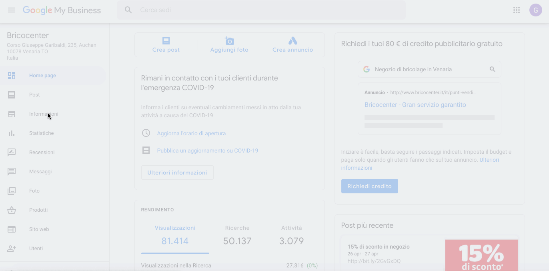
Task: Click the Post più recente heading
Action: point(367,225)
